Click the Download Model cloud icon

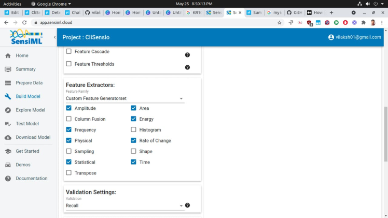tap(8, 137)
